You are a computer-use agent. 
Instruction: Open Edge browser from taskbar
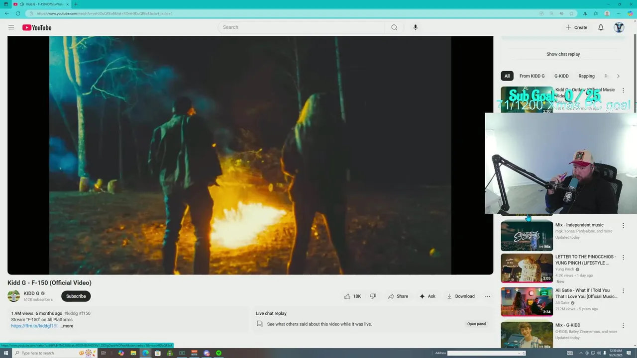coord(145,353)
